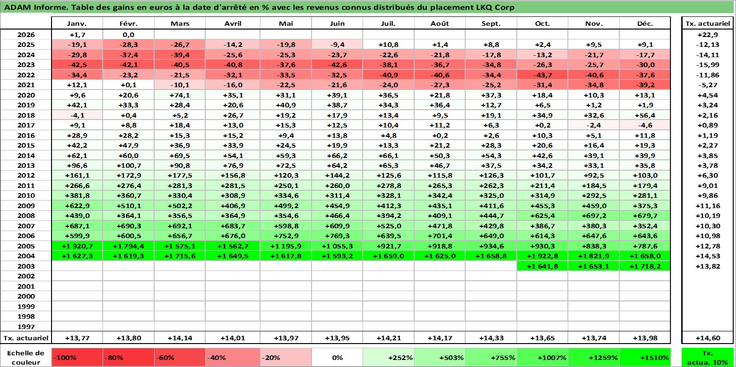The image size is (736, 367).
Task: Click cell +100,7 in row 2013
Action: click(128, 165)
